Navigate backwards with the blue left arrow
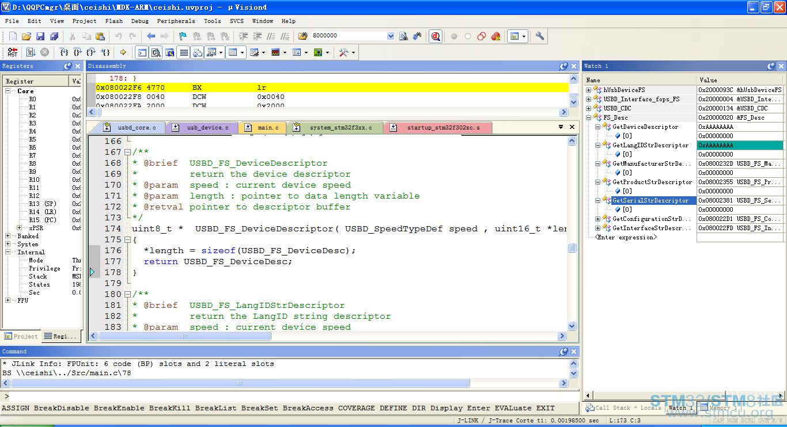This screenshot has width=787, height=427. click(x=151, y=36)
